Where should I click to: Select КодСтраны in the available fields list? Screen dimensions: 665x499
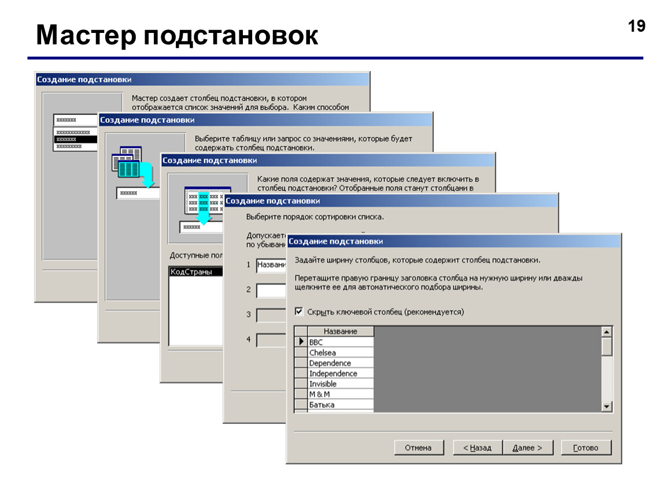[196, 272]
